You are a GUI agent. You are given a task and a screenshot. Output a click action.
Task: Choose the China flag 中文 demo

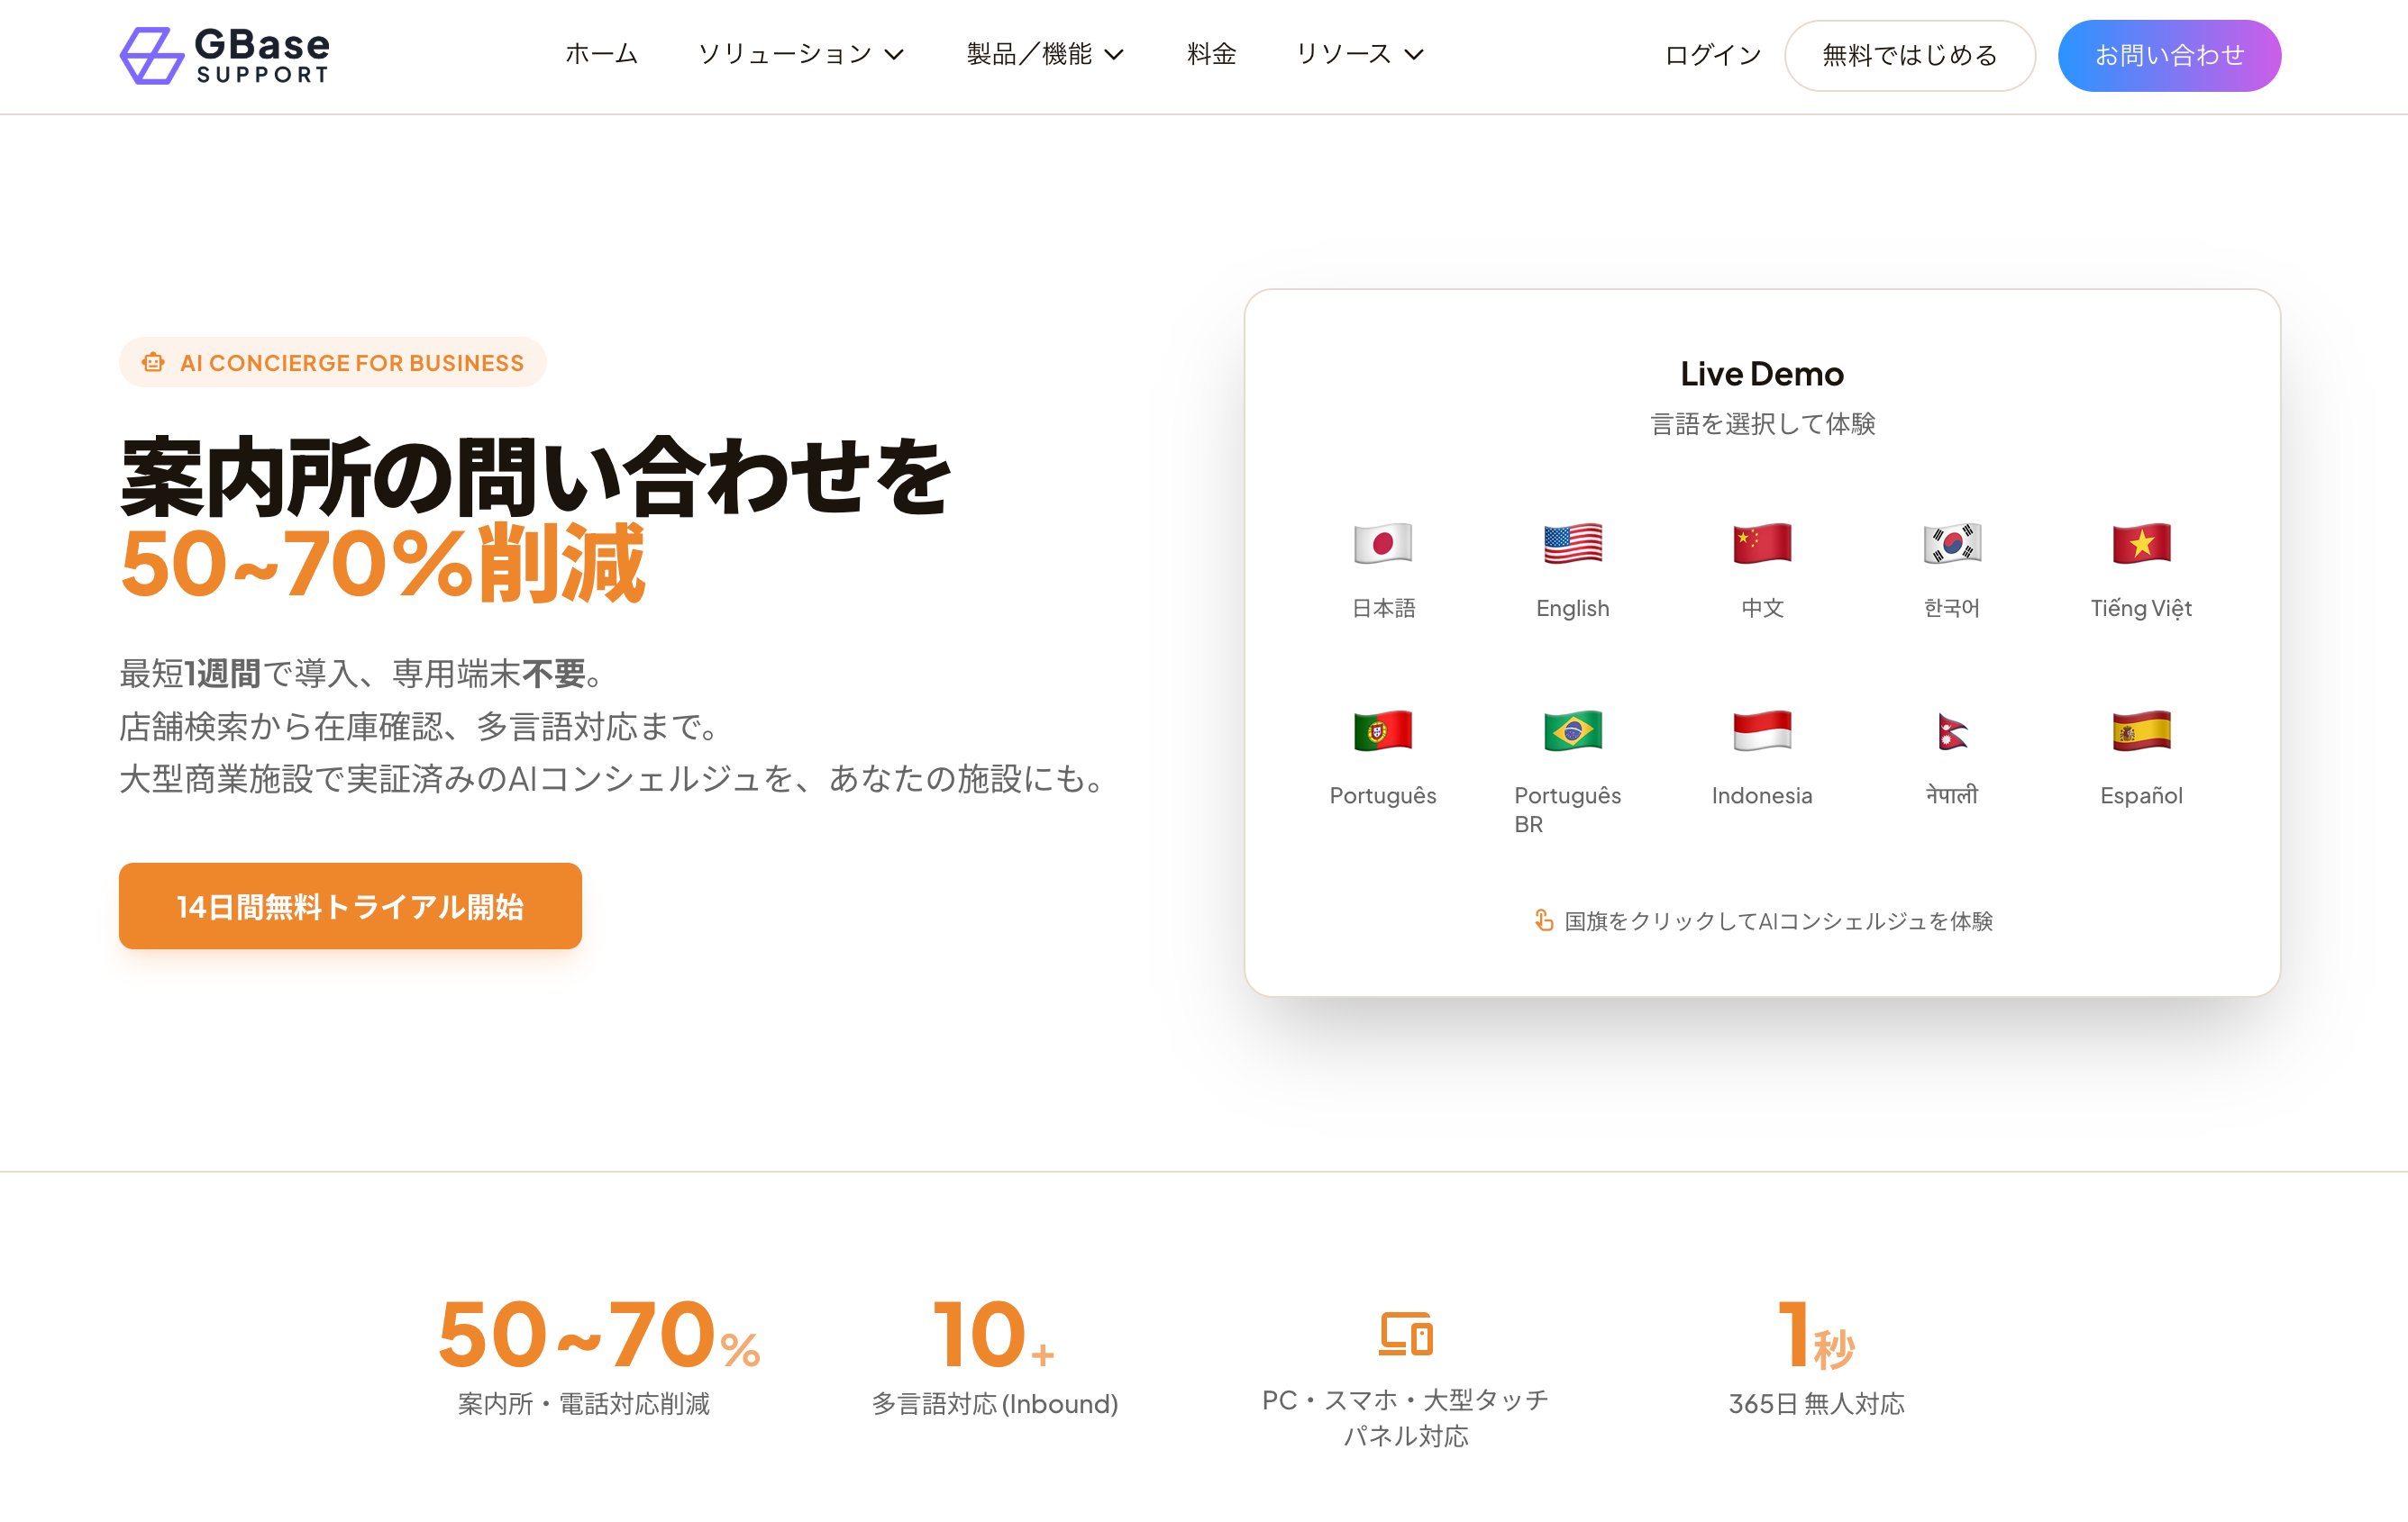(x=1761, y=545)
